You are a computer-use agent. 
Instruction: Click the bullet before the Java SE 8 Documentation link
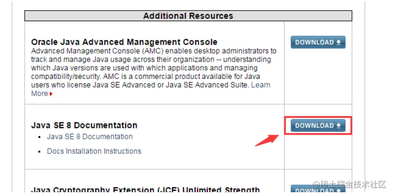coord(40,137)
